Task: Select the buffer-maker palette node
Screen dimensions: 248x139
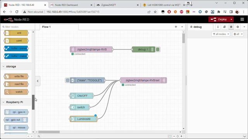Action: pyautogui.click(x=16, y=56)
